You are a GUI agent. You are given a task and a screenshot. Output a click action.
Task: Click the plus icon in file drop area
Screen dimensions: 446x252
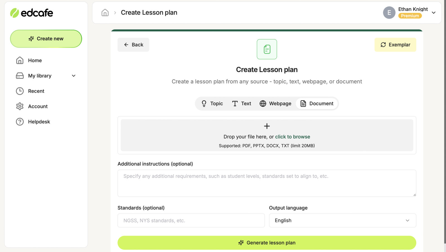coord(266,126)
